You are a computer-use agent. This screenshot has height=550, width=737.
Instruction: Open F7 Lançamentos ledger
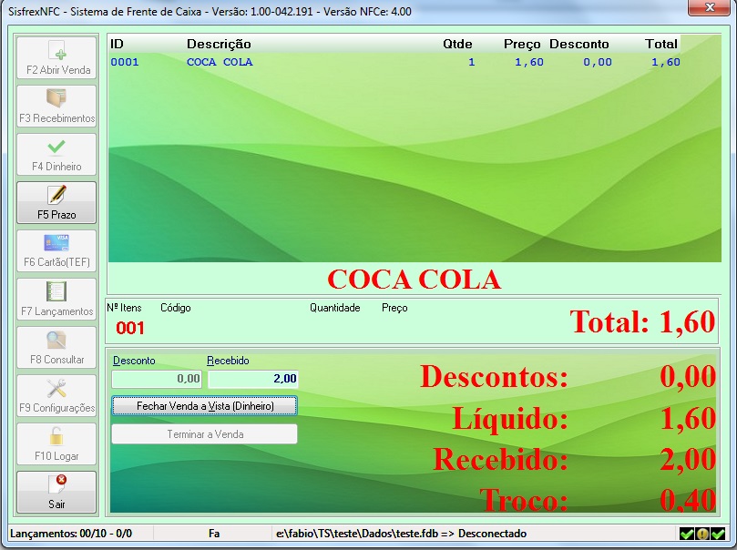pos(56,300)
